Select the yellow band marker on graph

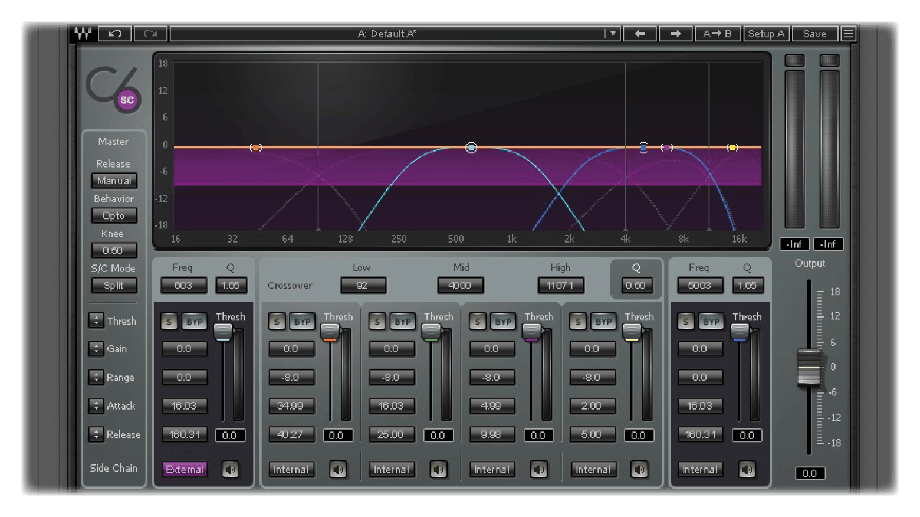point(732,148)
